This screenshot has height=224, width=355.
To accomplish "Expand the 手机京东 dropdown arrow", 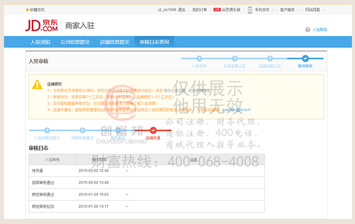I will 273,10.
